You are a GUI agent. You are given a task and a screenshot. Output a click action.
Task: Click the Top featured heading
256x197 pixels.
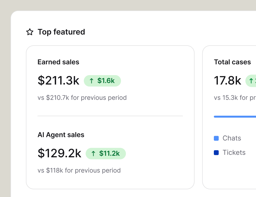pos(61,32)
